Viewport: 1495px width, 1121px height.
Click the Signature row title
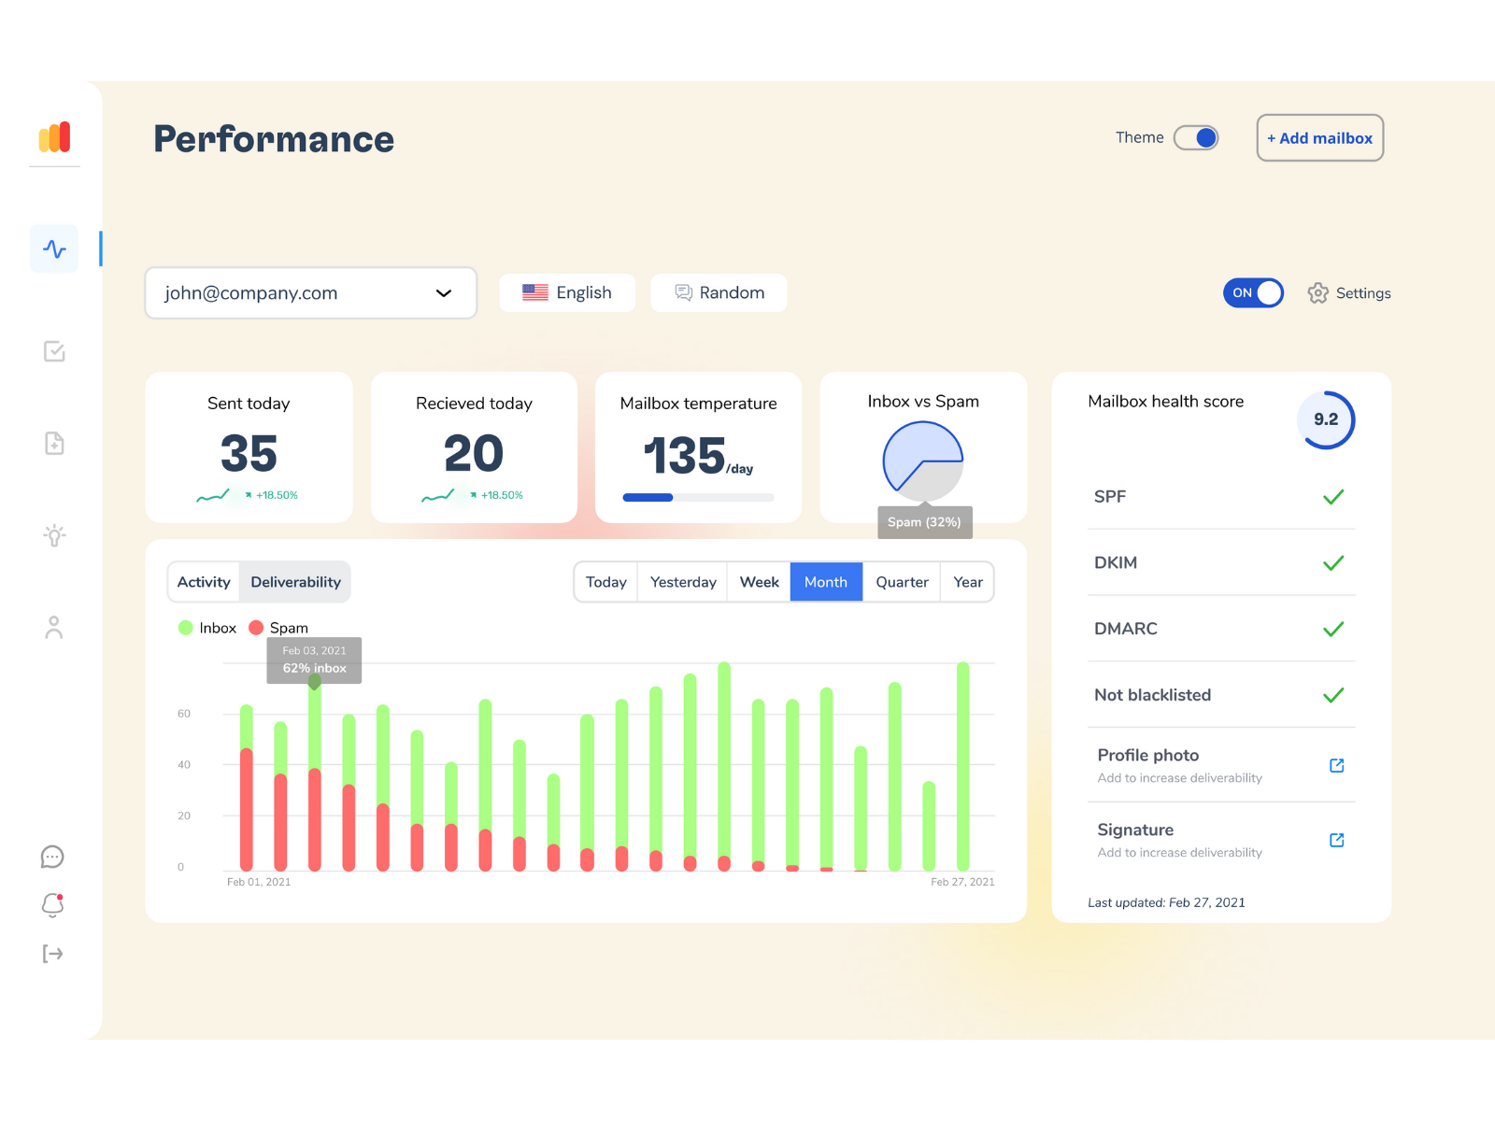click(1135, 830)
